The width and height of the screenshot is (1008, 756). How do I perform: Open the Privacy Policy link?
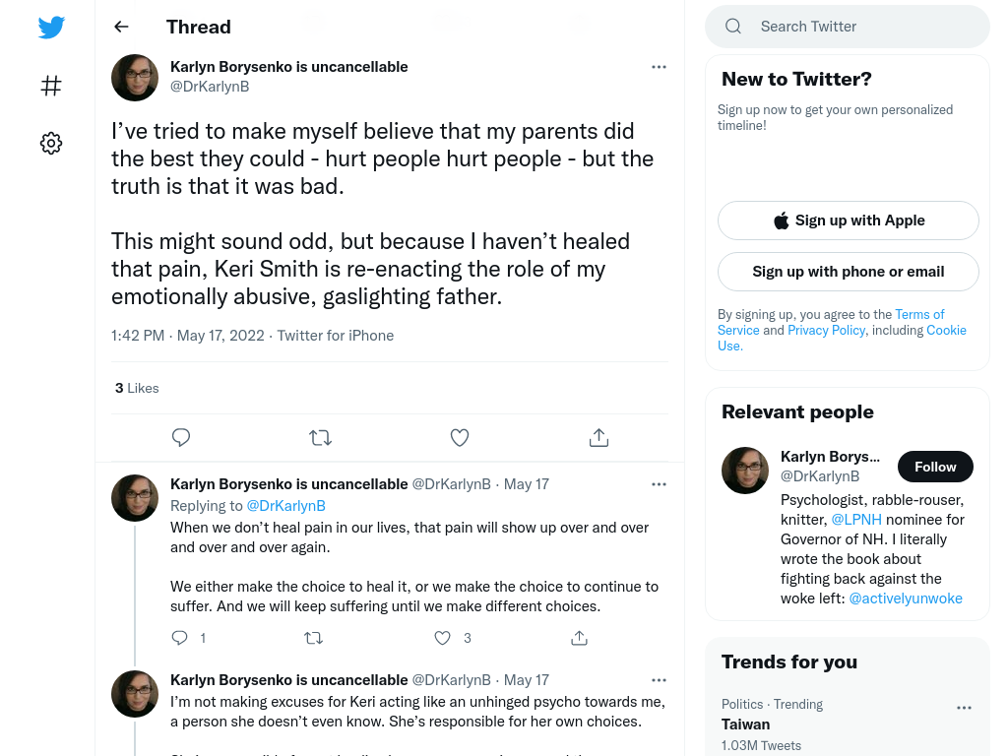(826, 330)
